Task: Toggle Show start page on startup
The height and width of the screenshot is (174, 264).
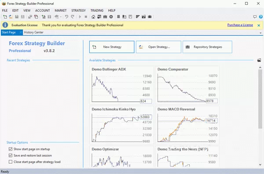Action: pyautogui.click(x=11, y=149)
